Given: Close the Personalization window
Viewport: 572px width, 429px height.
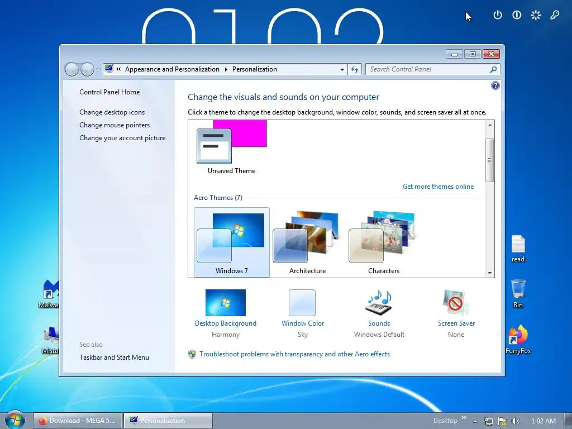Looking at the screenshot, I should pyautogui.click(x=491, y=54).
